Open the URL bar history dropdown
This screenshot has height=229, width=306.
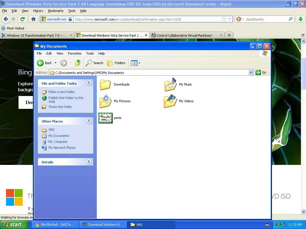230,19
